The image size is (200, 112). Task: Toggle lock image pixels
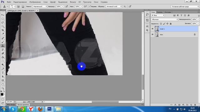pyautogui.click(x=164, y=24)
